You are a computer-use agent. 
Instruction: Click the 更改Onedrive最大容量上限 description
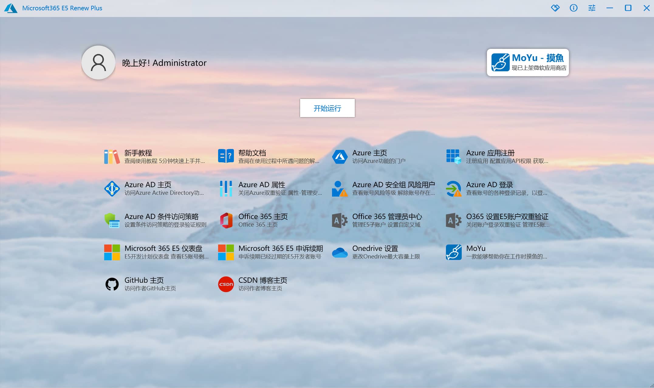click(x=386, y=257)
